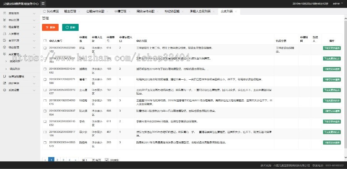Close the 公租房待分配 tab with its x

click(107, 12)
